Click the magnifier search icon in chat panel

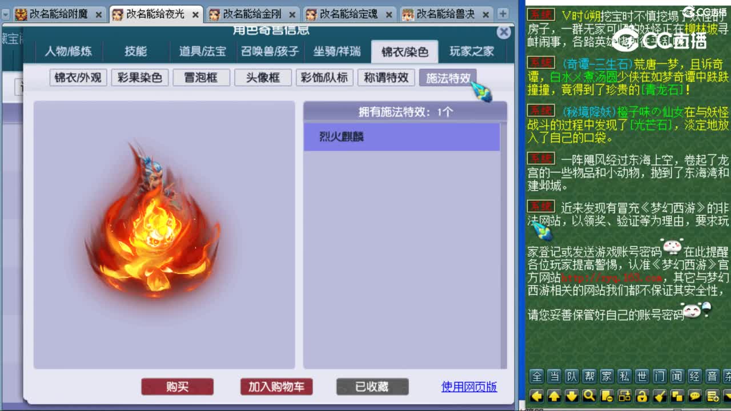click(x=589, y=396)
